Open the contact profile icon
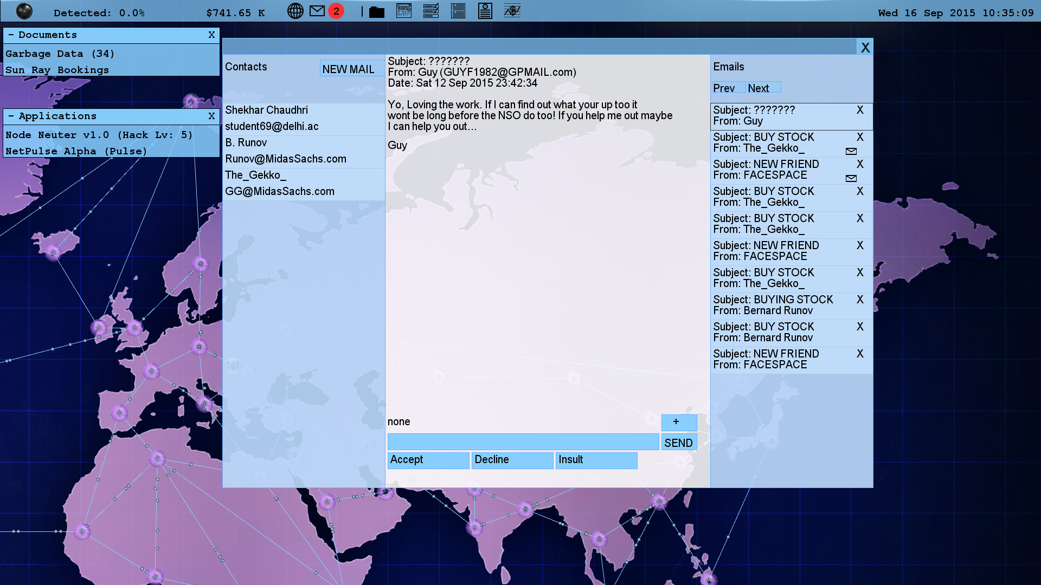This screenshot has width=1041, height=585. (x=485, y=10)
